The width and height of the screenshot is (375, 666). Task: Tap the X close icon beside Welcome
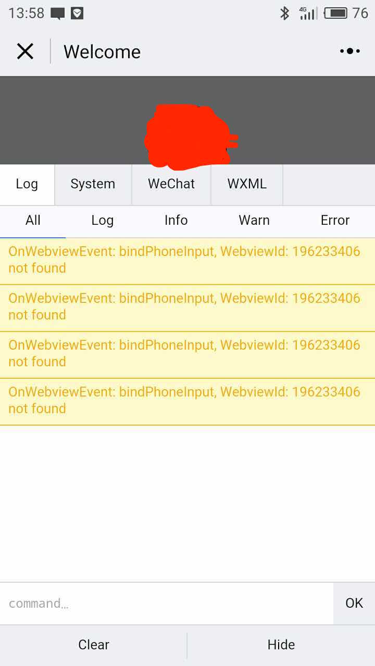(x=25, y=52)
